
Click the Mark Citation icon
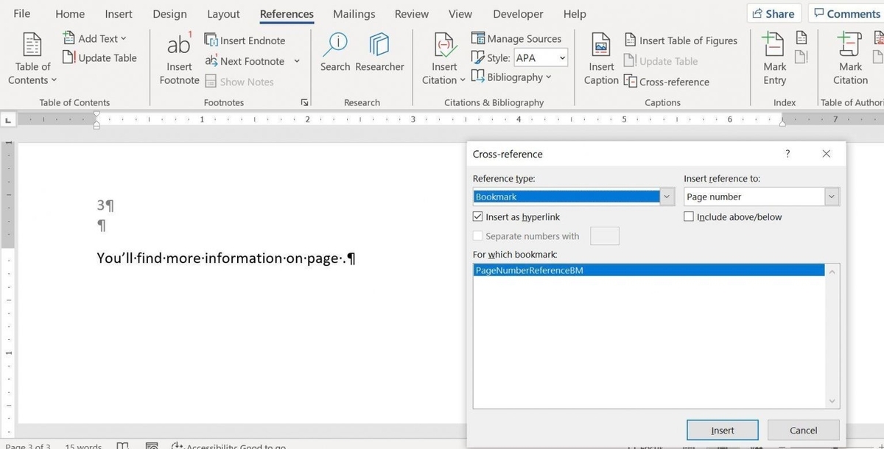point(850,44)
